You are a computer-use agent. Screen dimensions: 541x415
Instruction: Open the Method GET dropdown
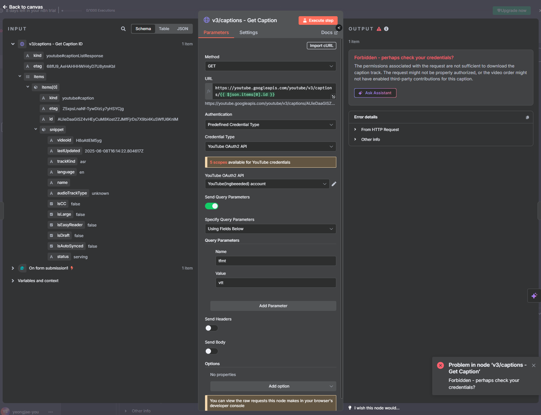coord(270,66)
